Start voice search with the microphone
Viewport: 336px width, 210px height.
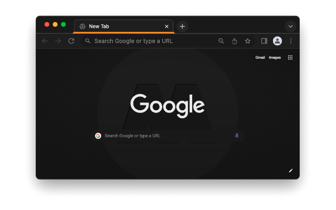237,135
